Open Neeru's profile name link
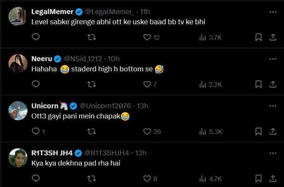The width and height of the screenshot is (284, 187). coord(41,58)
